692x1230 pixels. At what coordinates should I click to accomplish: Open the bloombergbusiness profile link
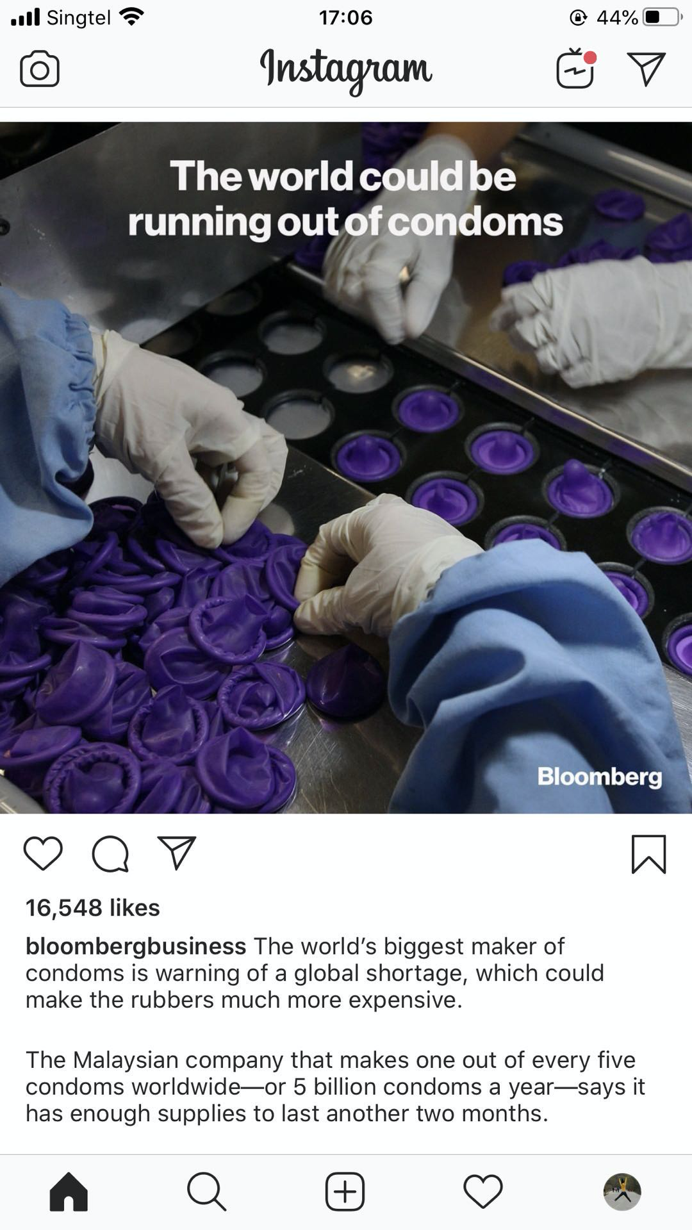[x=136, y=946]
